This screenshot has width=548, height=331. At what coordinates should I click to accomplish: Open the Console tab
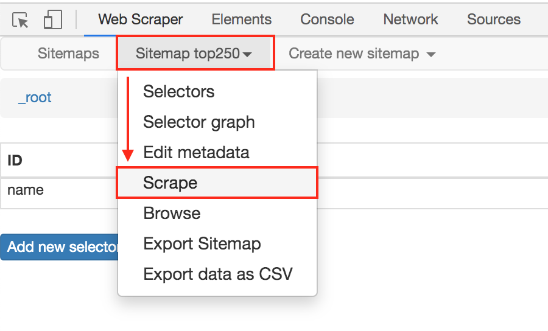click(x=327, y=19)
